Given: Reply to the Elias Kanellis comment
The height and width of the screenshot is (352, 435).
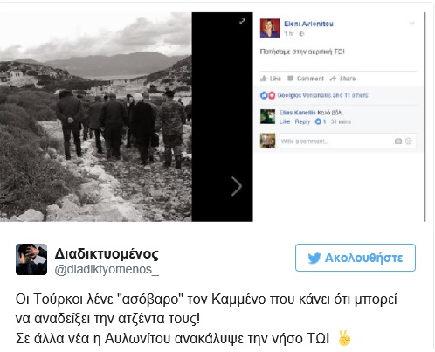Looking at the screenshot, I should coord(302,121).
